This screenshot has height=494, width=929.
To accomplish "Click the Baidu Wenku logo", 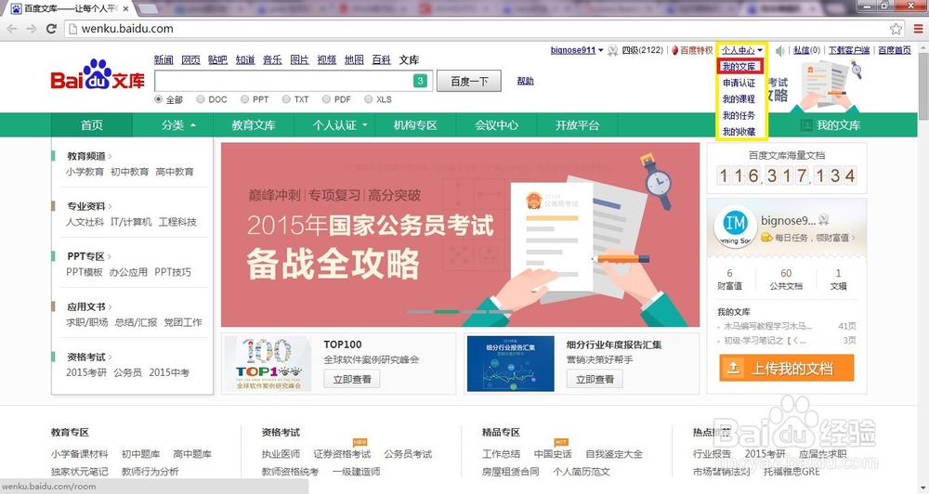I will [98, 74].
